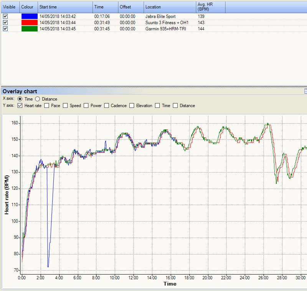Enable the Speed checkbox
This screenshot has width=307, height=291.
point(65,106)
